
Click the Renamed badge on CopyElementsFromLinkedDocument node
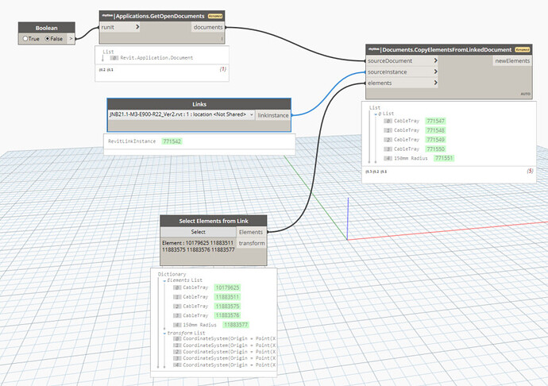coord(523,50)
